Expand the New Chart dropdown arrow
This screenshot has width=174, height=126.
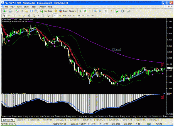coord(6,11)
